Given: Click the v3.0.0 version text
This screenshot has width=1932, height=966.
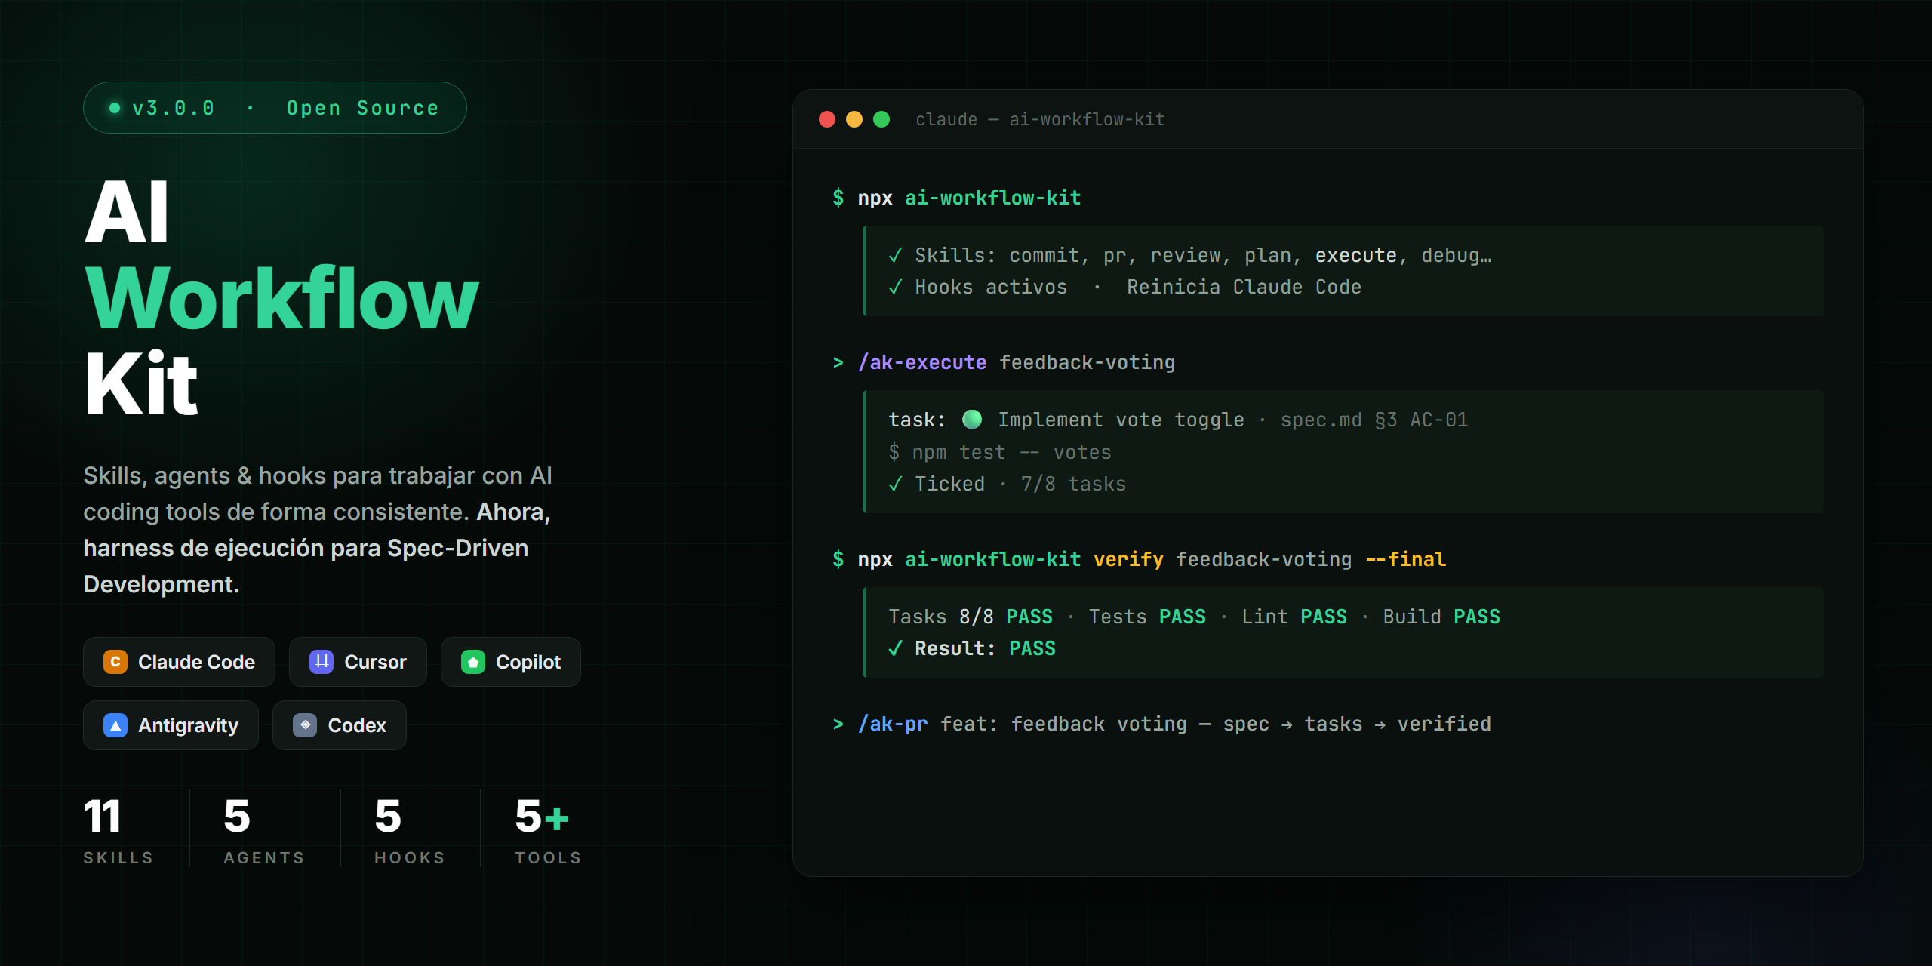Looking at the screenshot, I should tap(174, 108).
